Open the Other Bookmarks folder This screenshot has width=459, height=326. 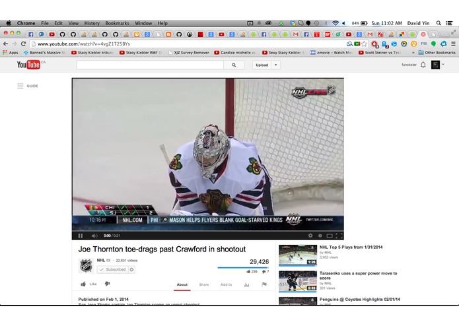437,53
